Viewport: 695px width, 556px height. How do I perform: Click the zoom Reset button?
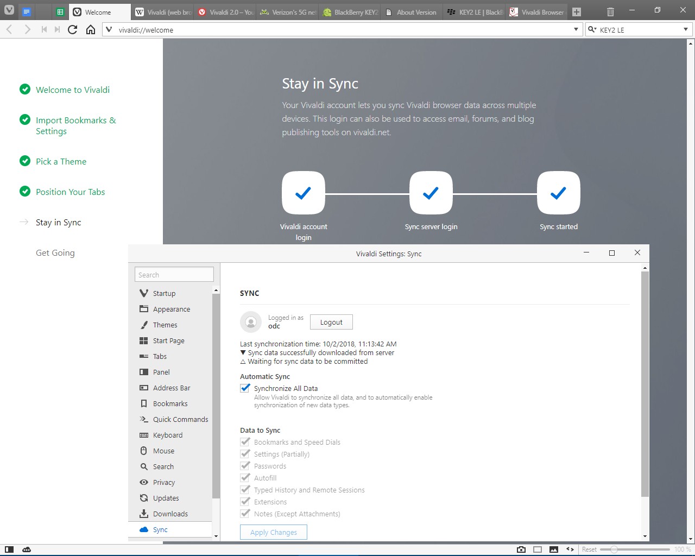point(589,549)
